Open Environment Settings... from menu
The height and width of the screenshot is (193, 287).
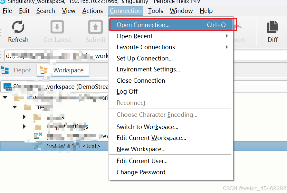171,69
